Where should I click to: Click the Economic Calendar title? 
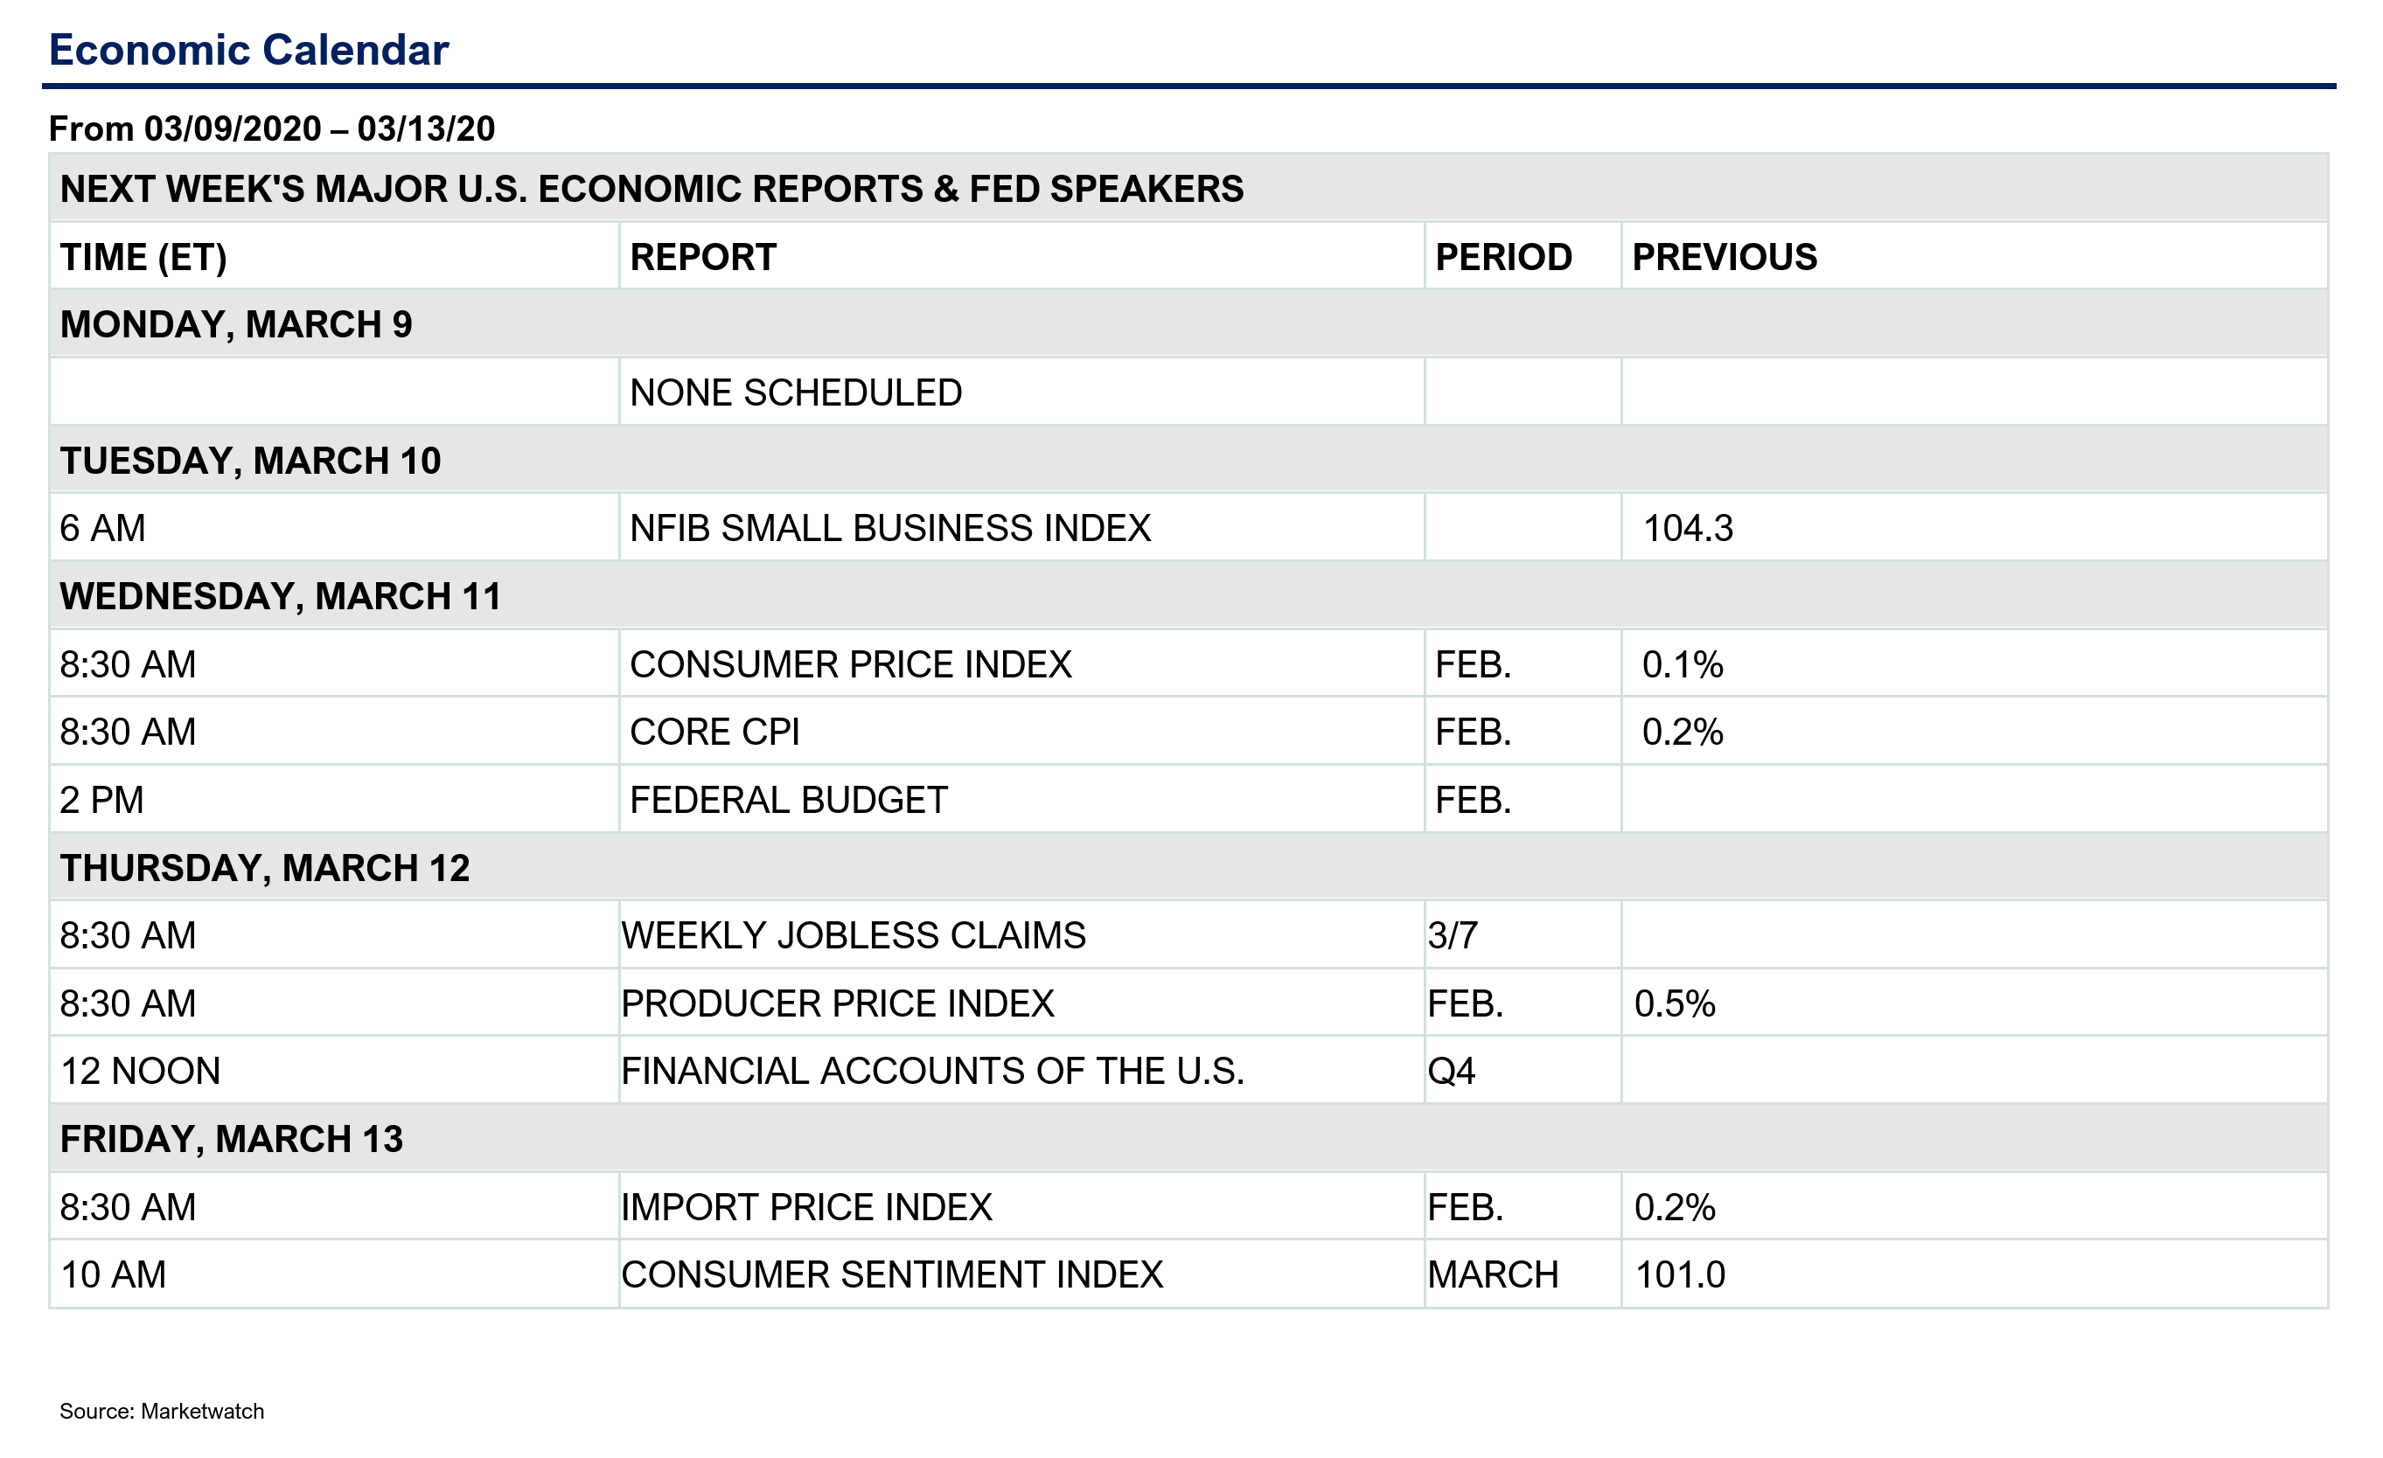248,51
